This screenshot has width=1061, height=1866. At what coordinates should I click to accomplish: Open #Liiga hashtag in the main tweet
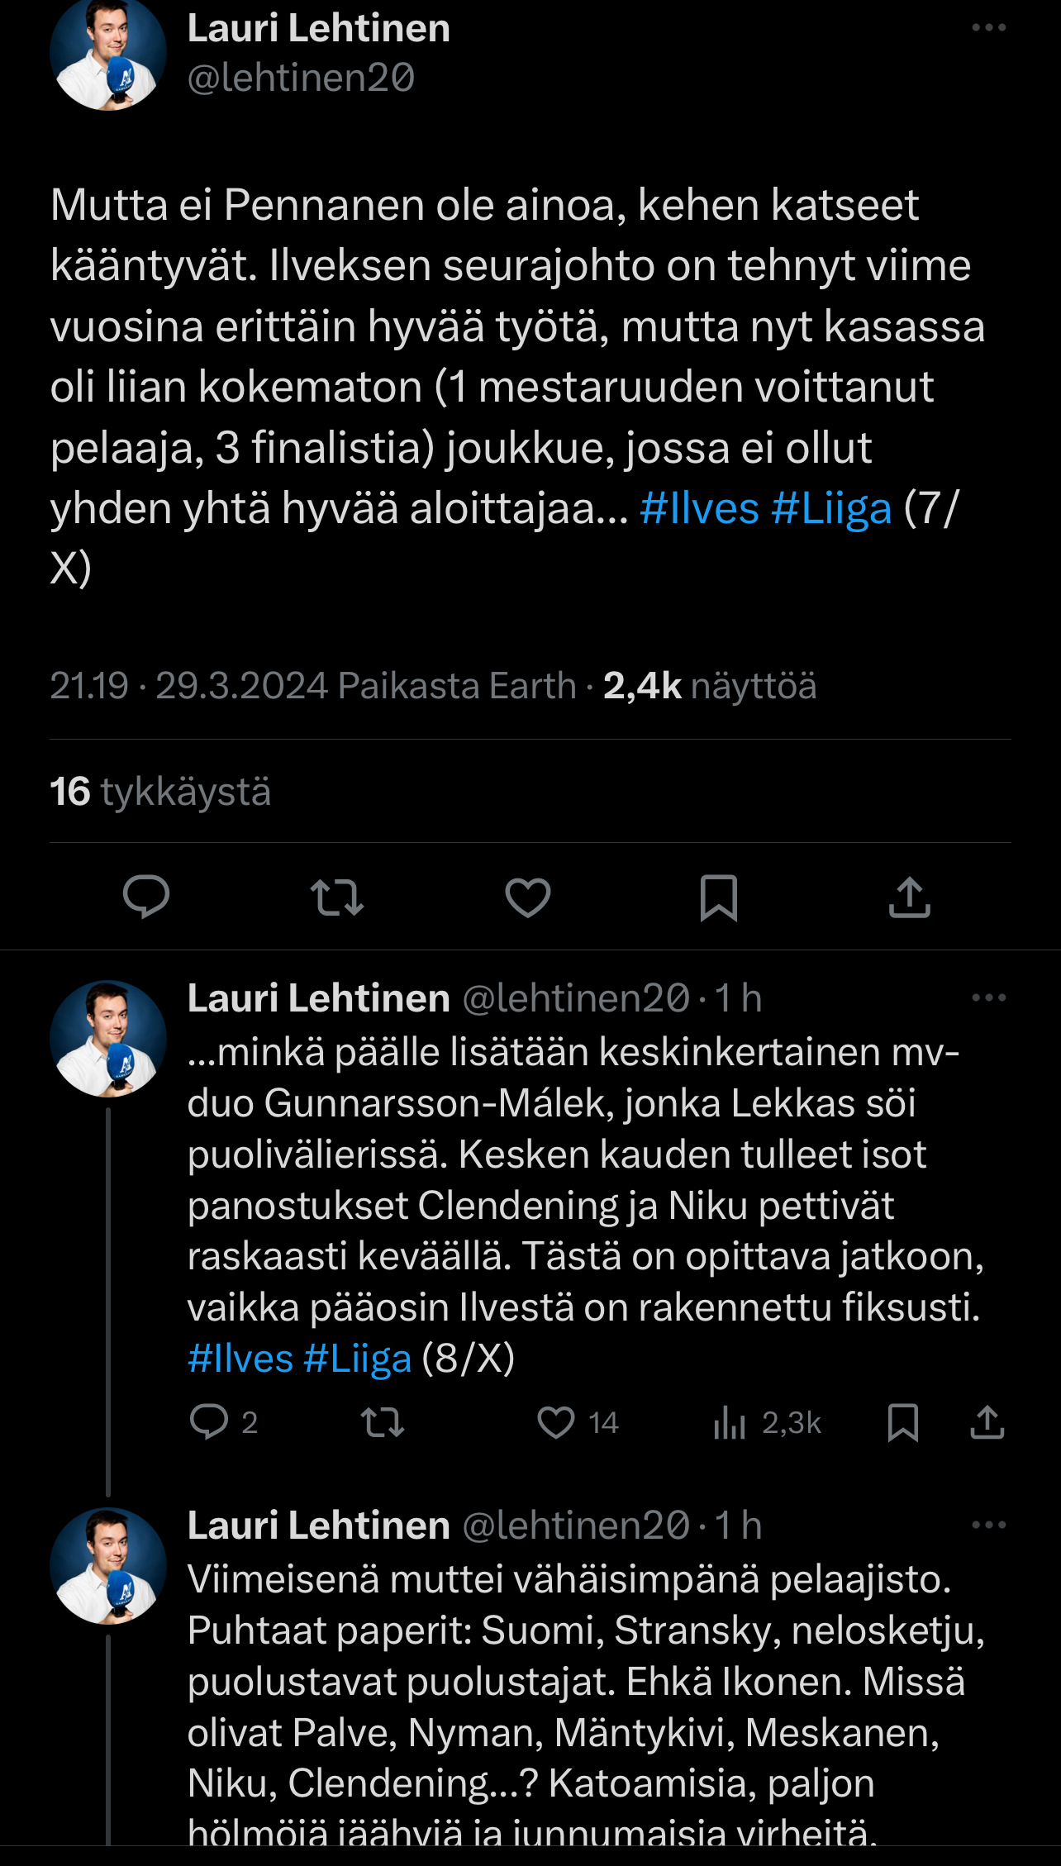click(831, 508)
